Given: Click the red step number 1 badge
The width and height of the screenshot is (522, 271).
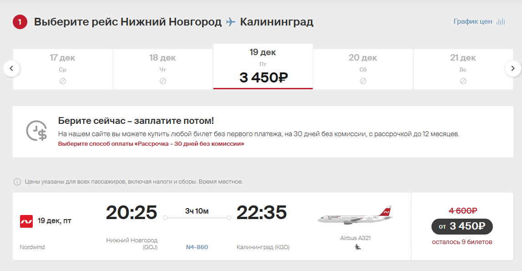Looking at the screenshot, I should 20,22.
